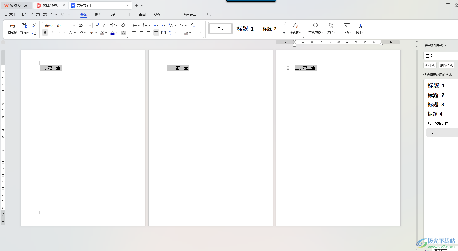Click the search magnifier in menu bar
The height and width of the screenshot is (251, 458).
pyautogui.click(x=209, y=14)
